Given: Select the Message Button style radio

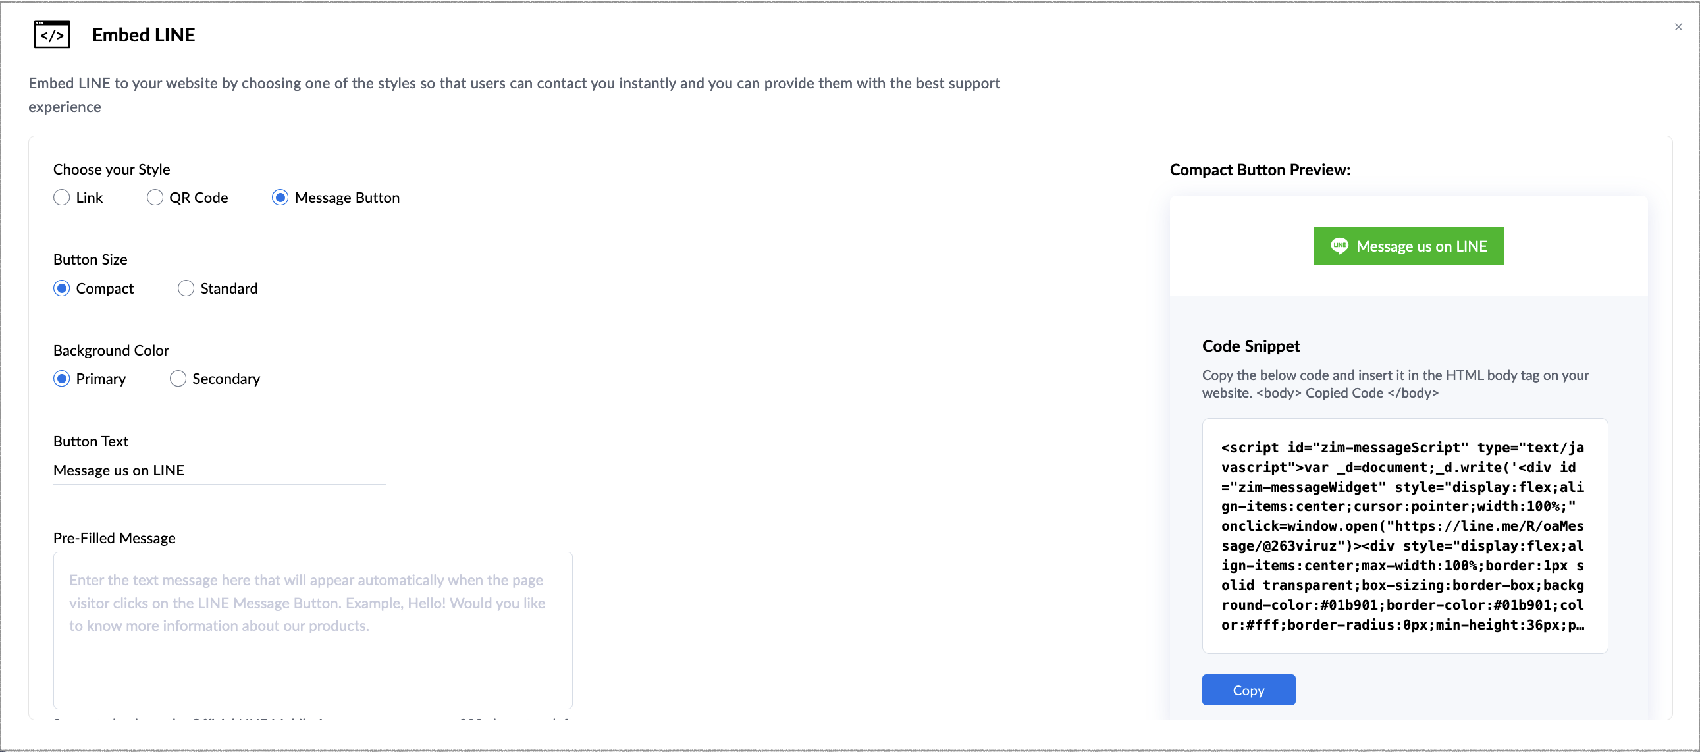Looking at the screenshot, I should (x=280, y=198).
